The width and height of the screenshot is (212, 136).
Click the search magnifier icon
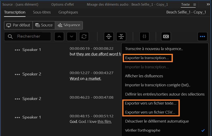pos(10,36)
